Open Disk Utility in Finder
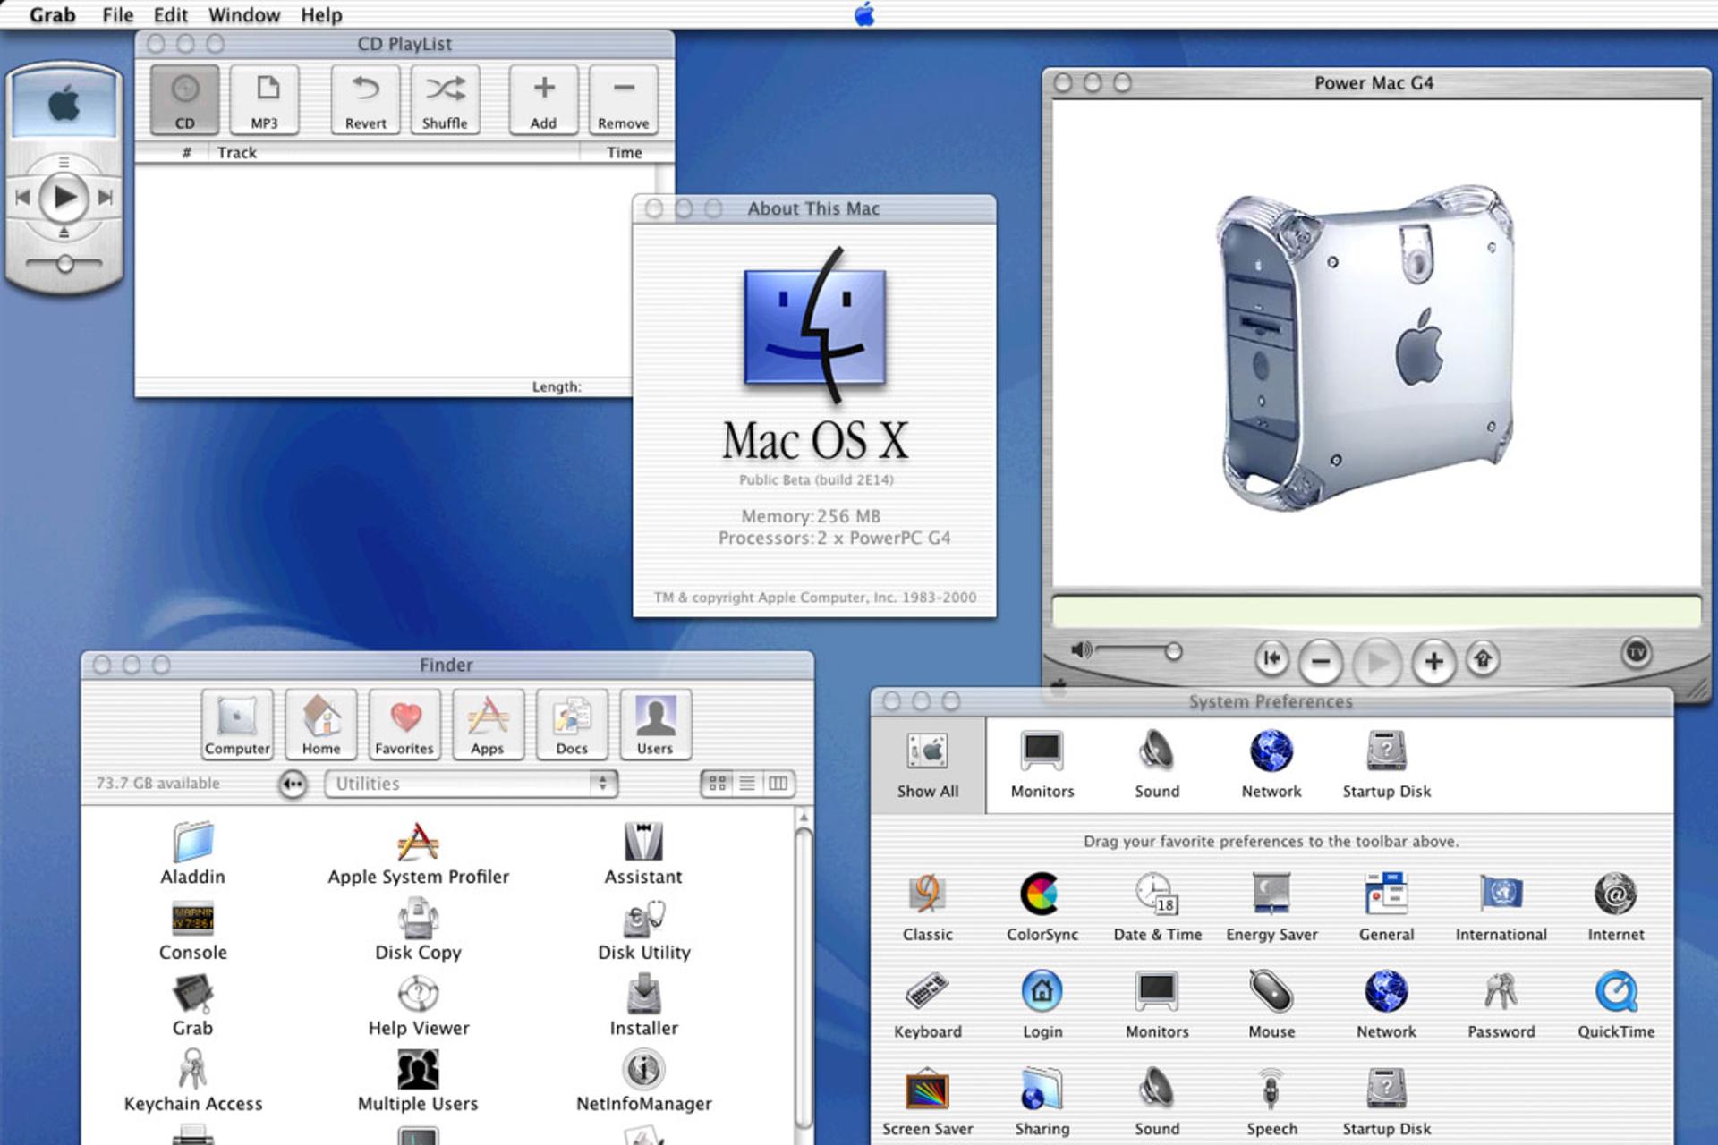This screenshot has height=1145, width=1718. point(643,929)
